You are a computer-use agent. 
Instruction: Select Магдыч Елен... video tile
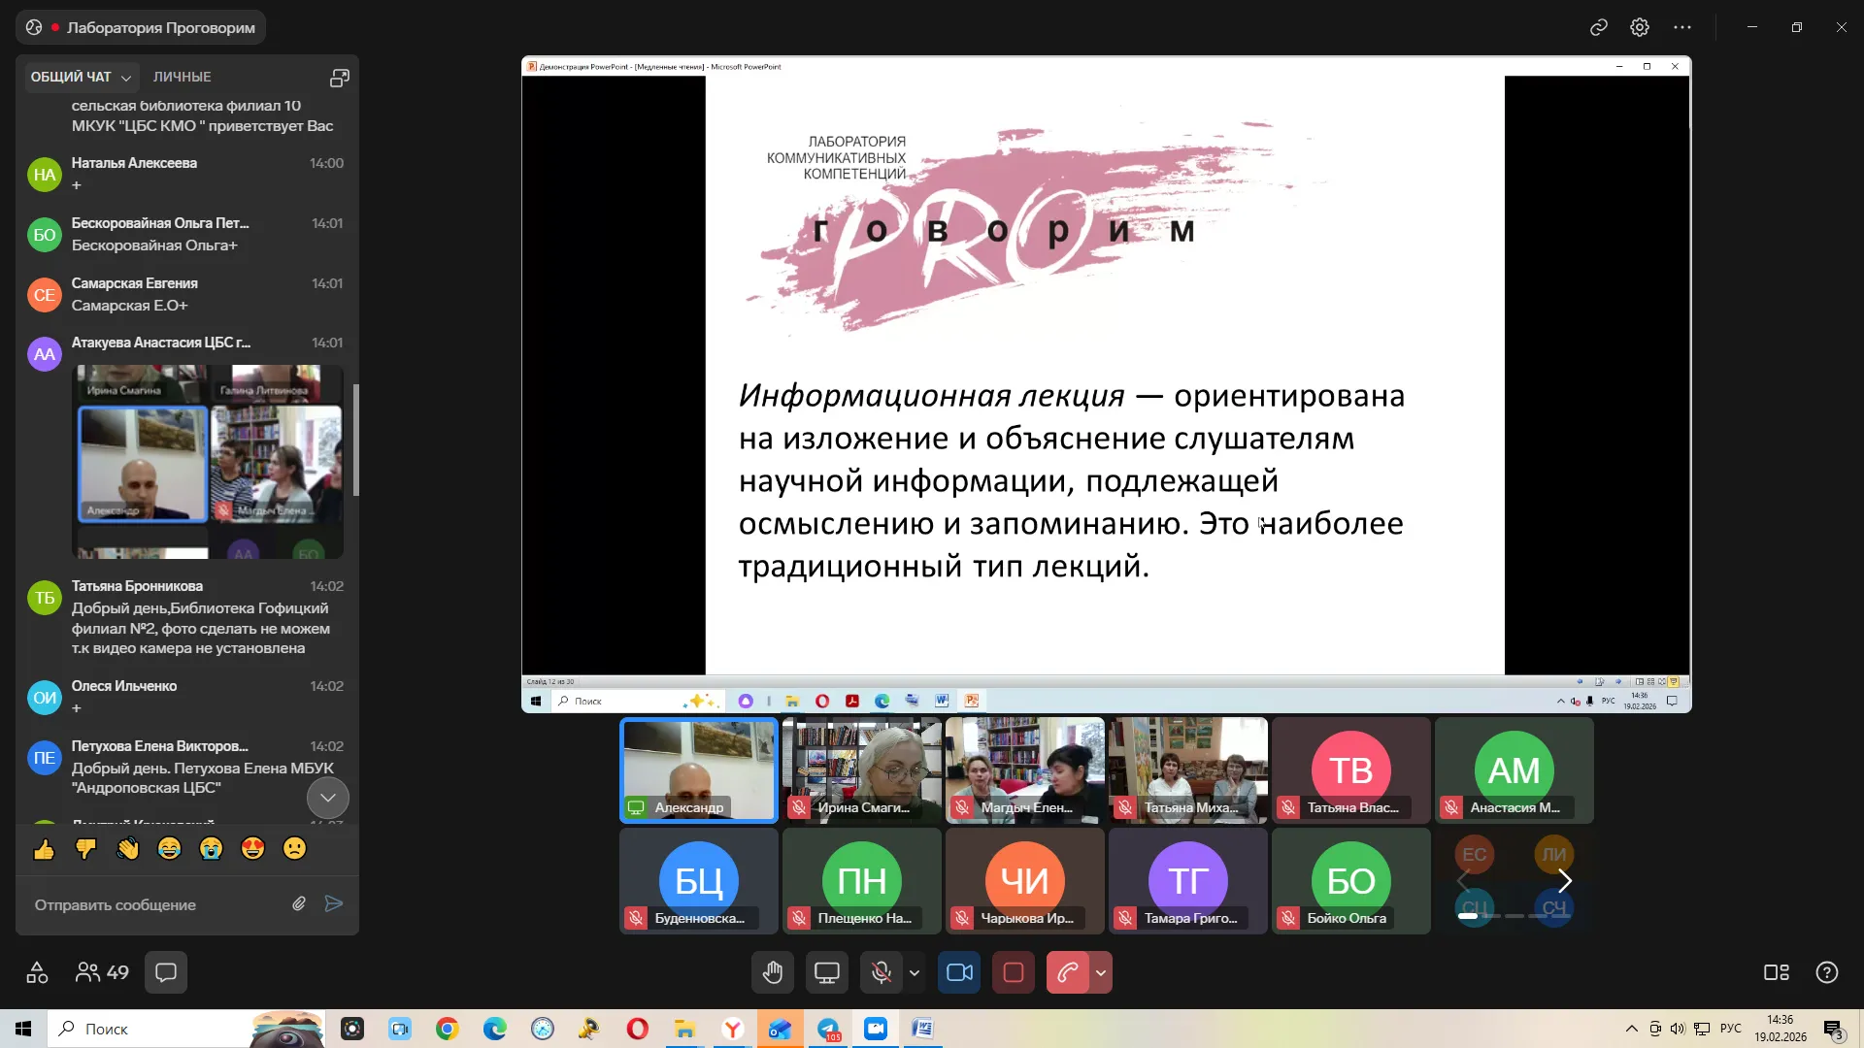point(1025,770)
